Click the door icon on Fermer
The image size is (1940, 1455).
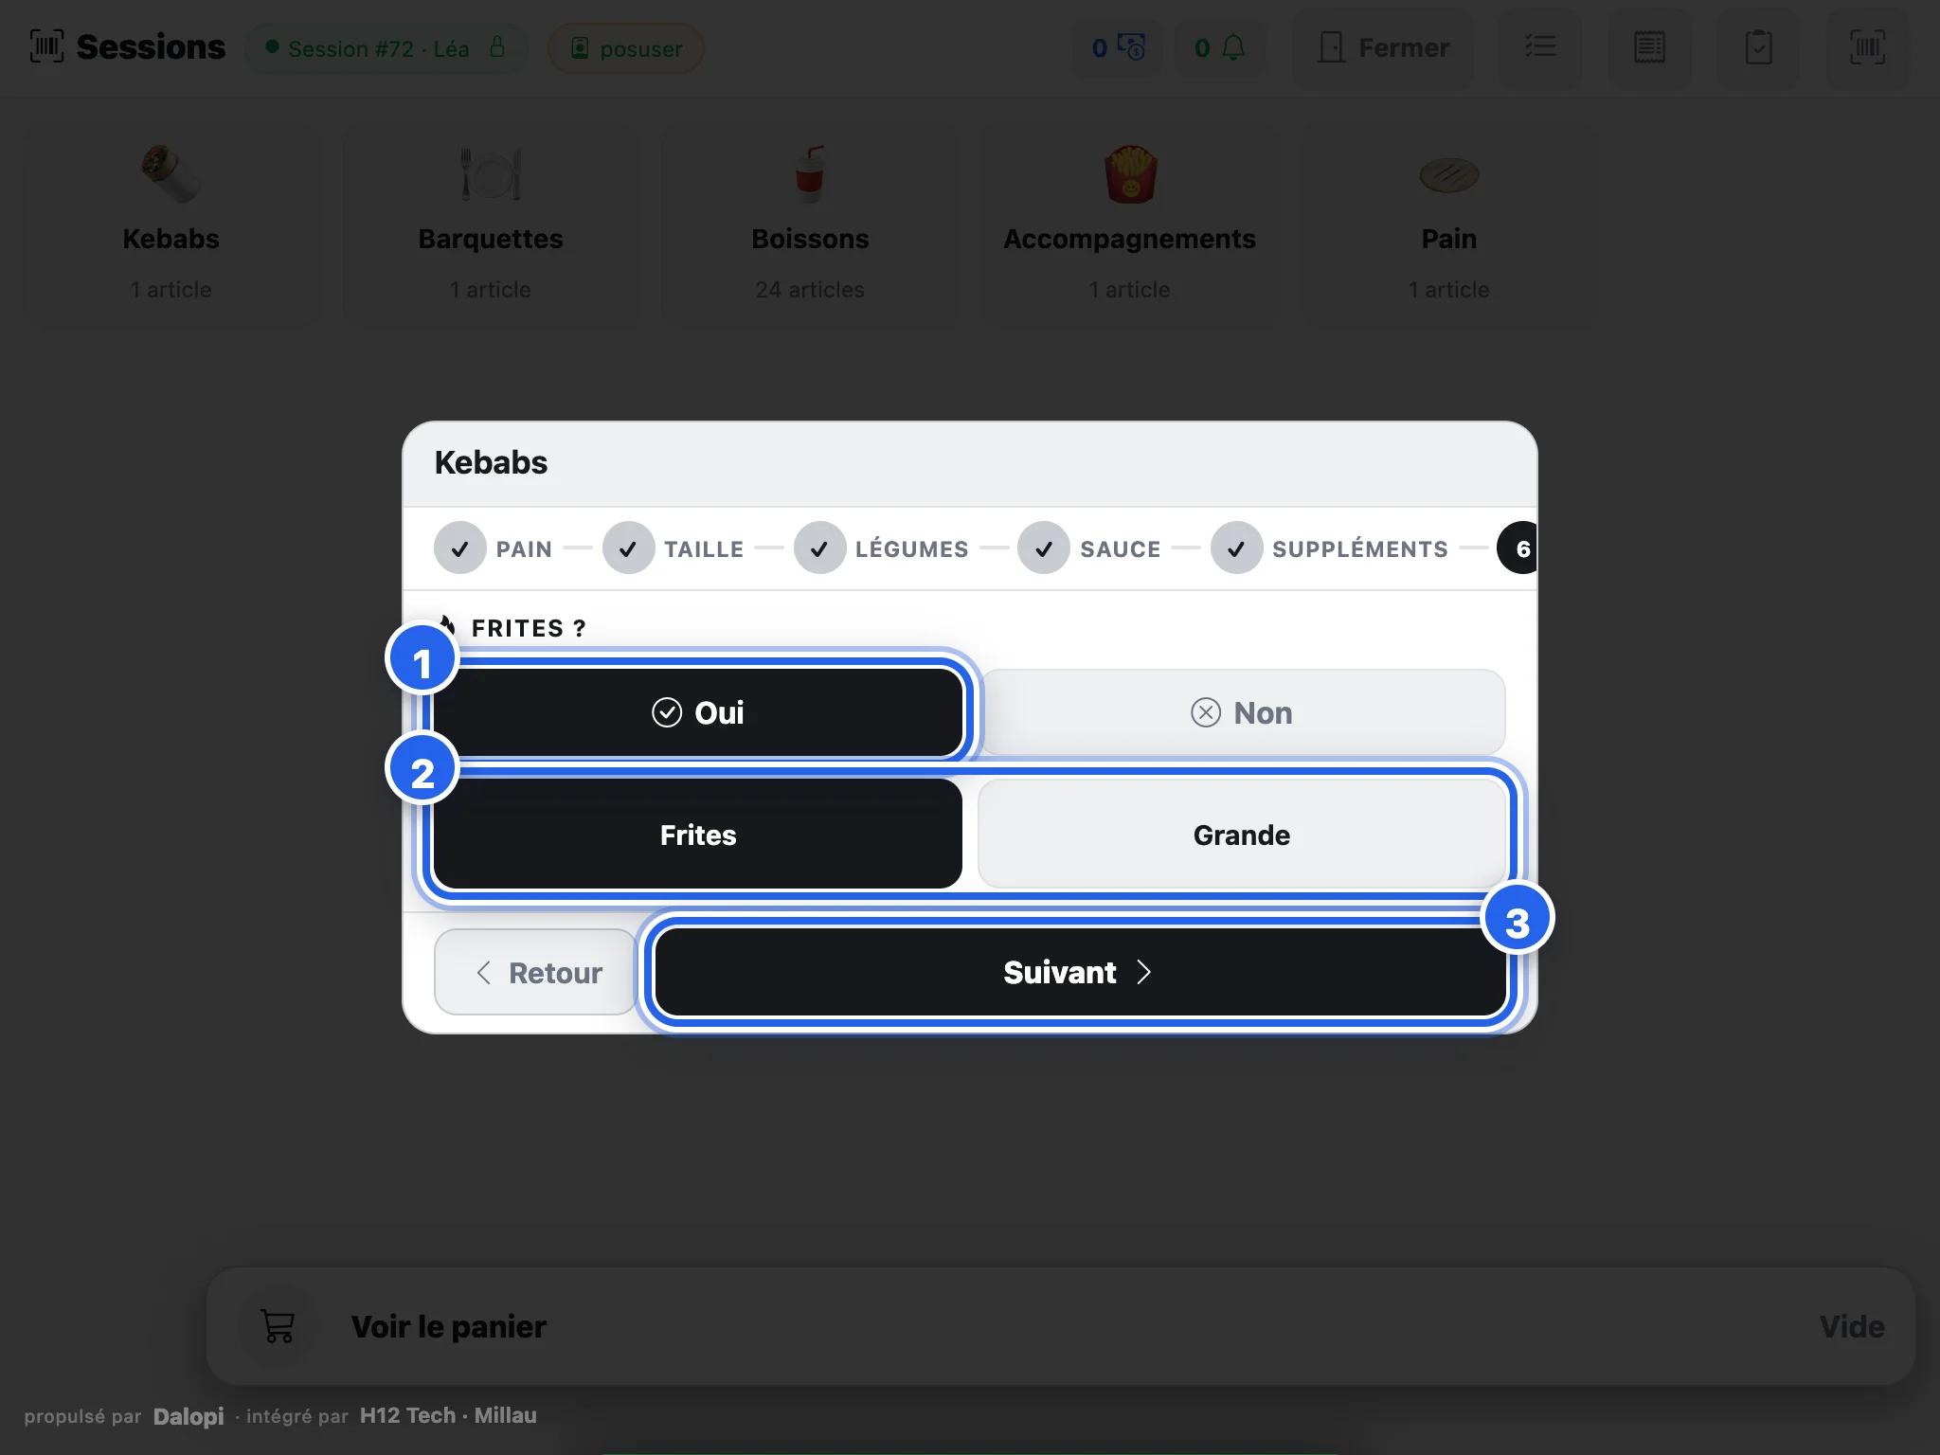[1331, 47]
